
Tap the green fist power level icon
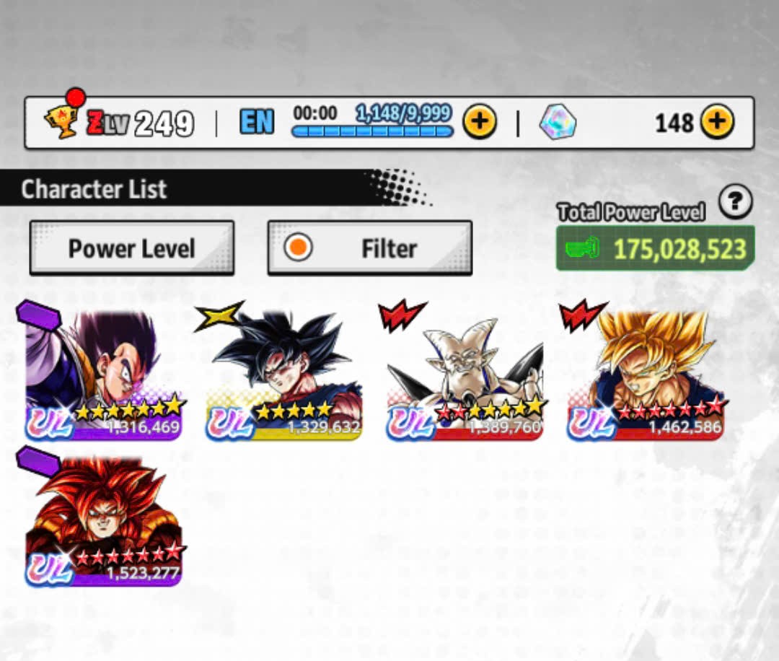click(x=582, y=248)
